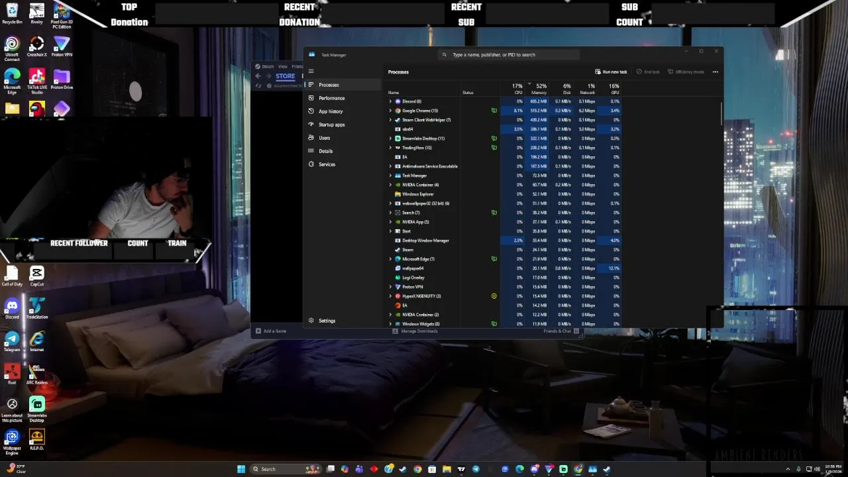The width and height of the screenshot is (848, 477).
Task: Click Steam window back arrow
Action: pos(258,76)
